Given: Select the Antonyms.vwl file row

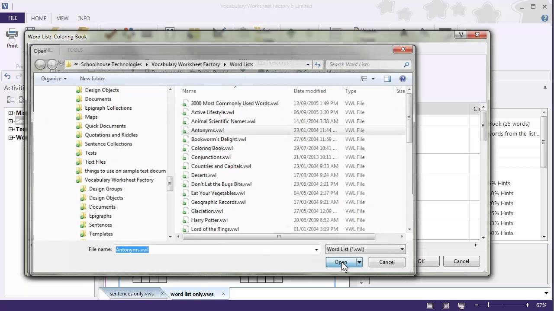Looking at the screenshot, I should pyautogui.click(x=293, y=130).
